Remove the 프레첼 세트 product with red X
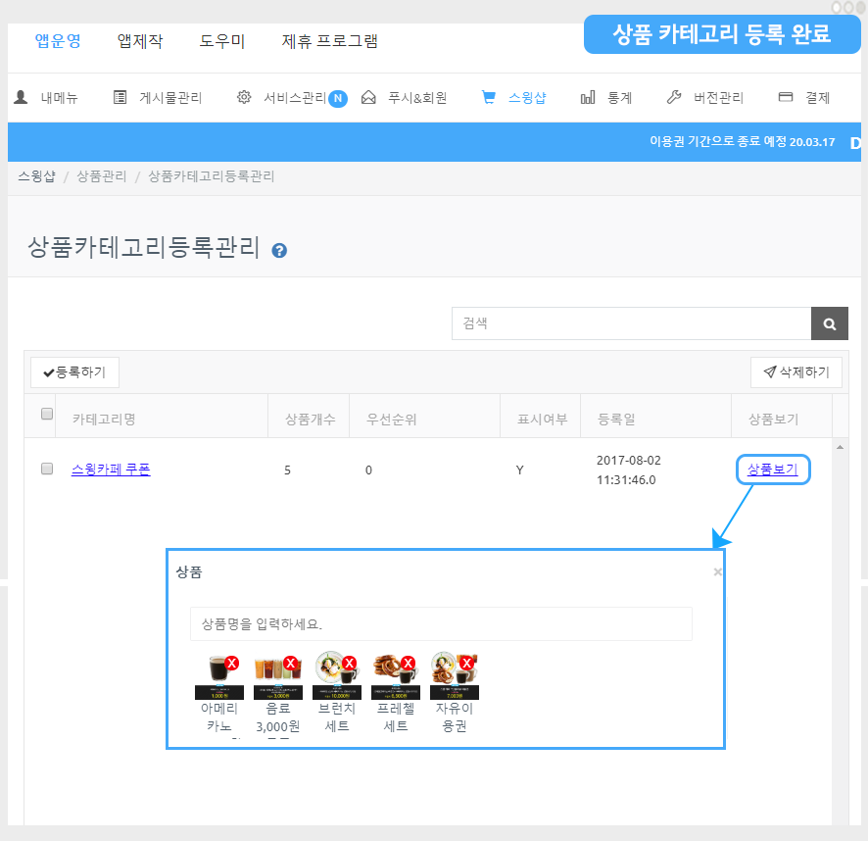 [409, 664]
